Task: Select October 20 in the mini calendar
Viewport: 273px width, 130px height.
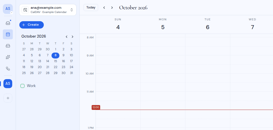Action: 40,67
